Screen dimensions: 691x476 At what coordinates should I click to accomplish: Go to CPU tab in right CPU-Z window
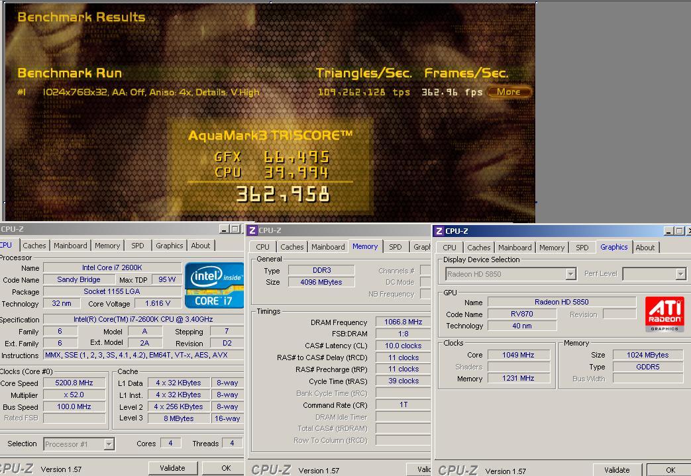tap(449, 248)
